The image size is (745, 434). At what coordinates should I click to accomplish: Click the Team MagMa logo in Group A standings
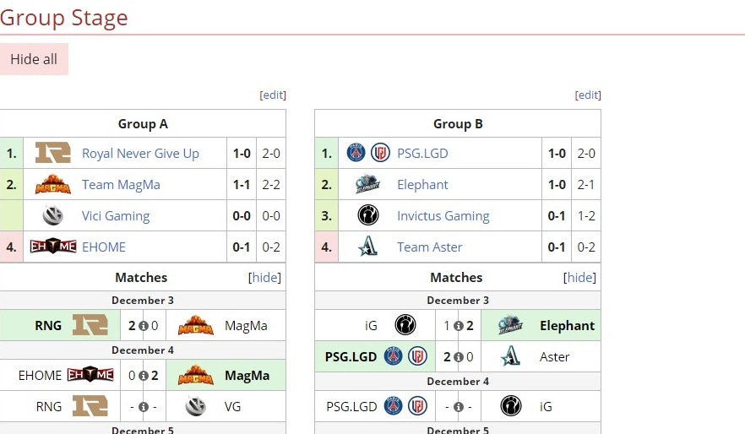(52, 184)
